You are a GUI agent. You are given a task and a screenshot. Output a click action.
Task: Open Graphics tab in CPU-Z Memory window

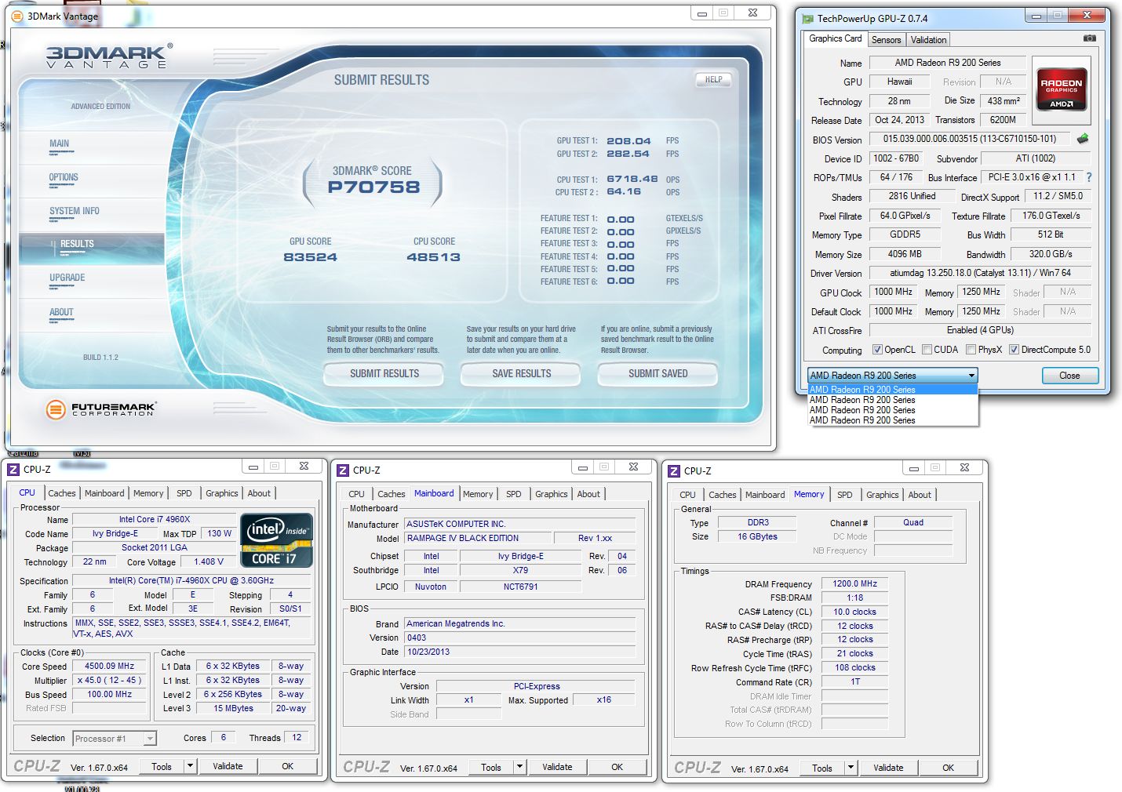[883, 495]
